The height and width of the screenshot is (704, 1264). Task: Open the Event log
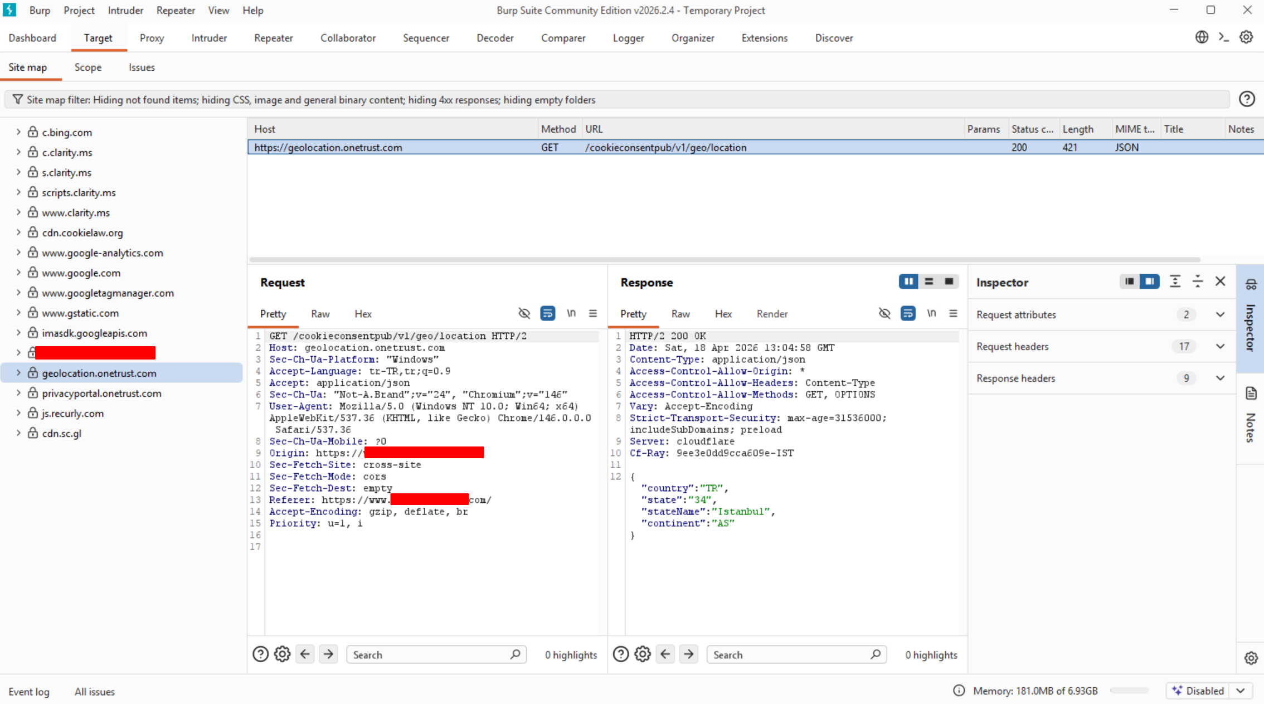29,691
